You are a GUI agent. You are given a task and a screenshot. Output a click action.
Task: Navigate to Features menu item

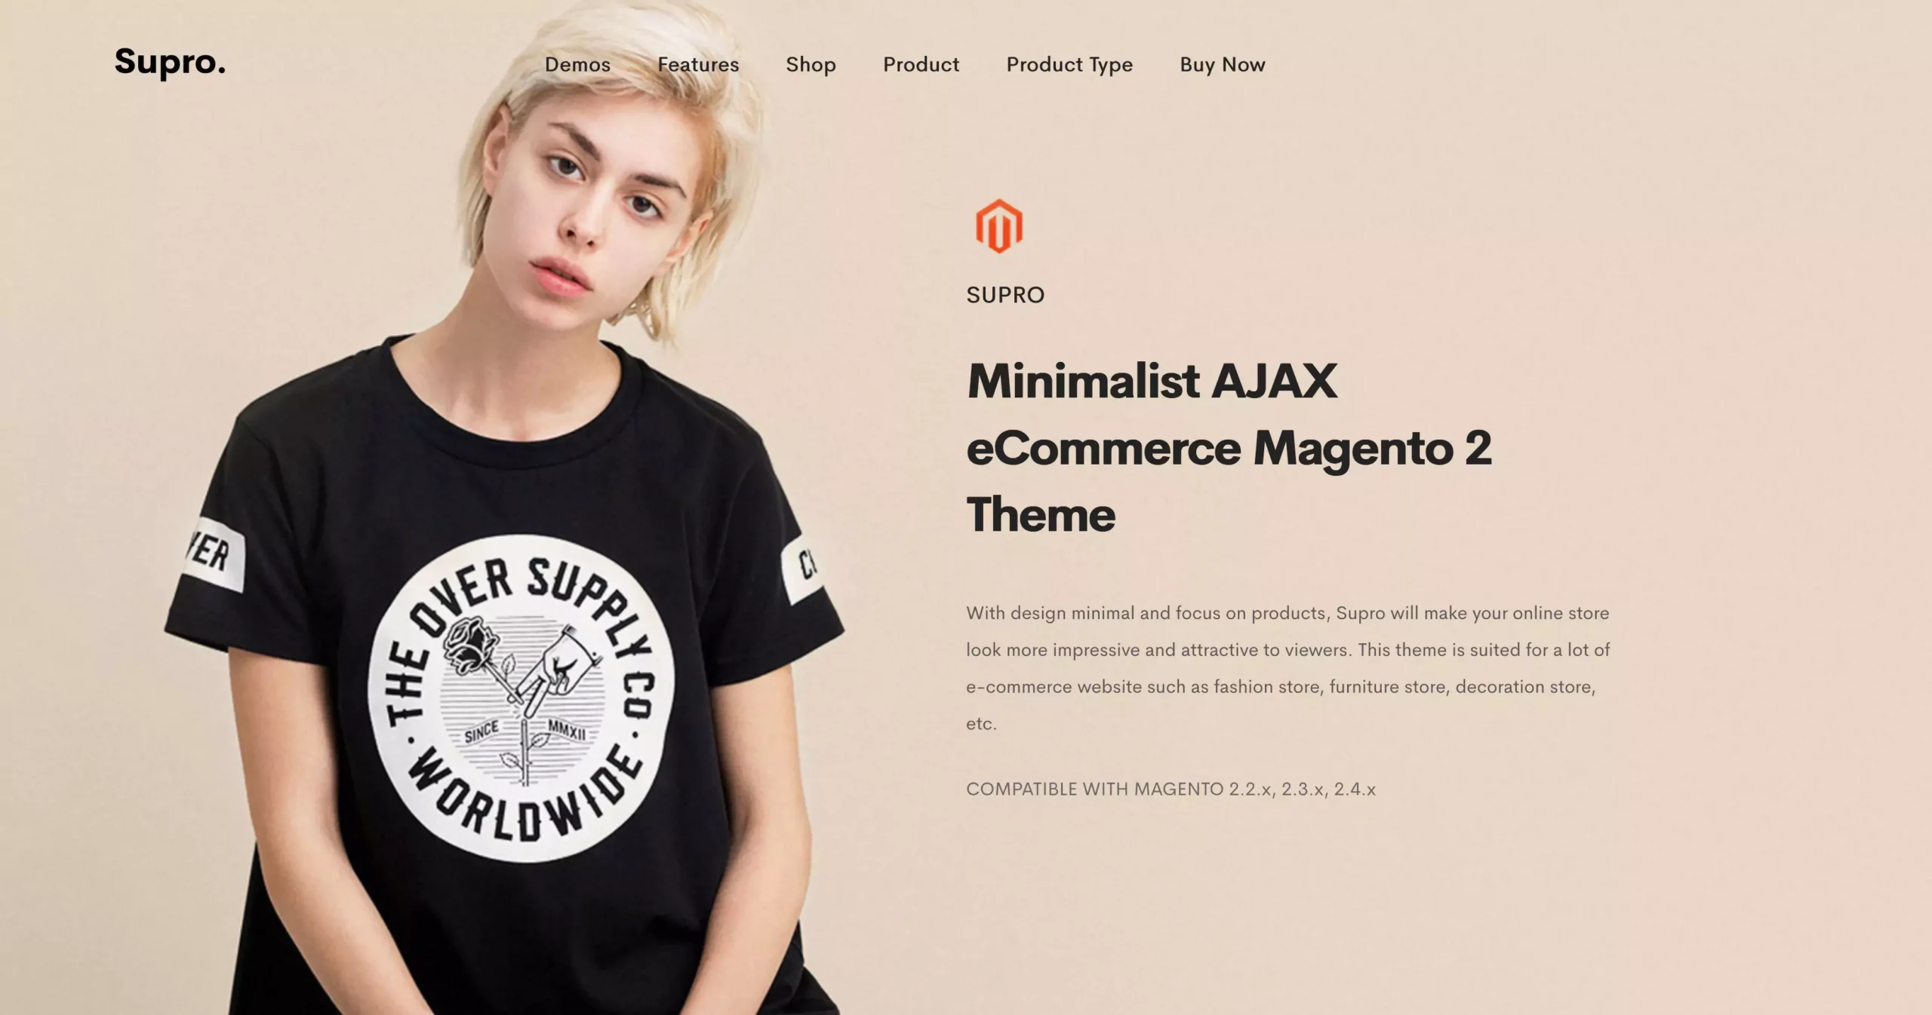coord(697,64)
